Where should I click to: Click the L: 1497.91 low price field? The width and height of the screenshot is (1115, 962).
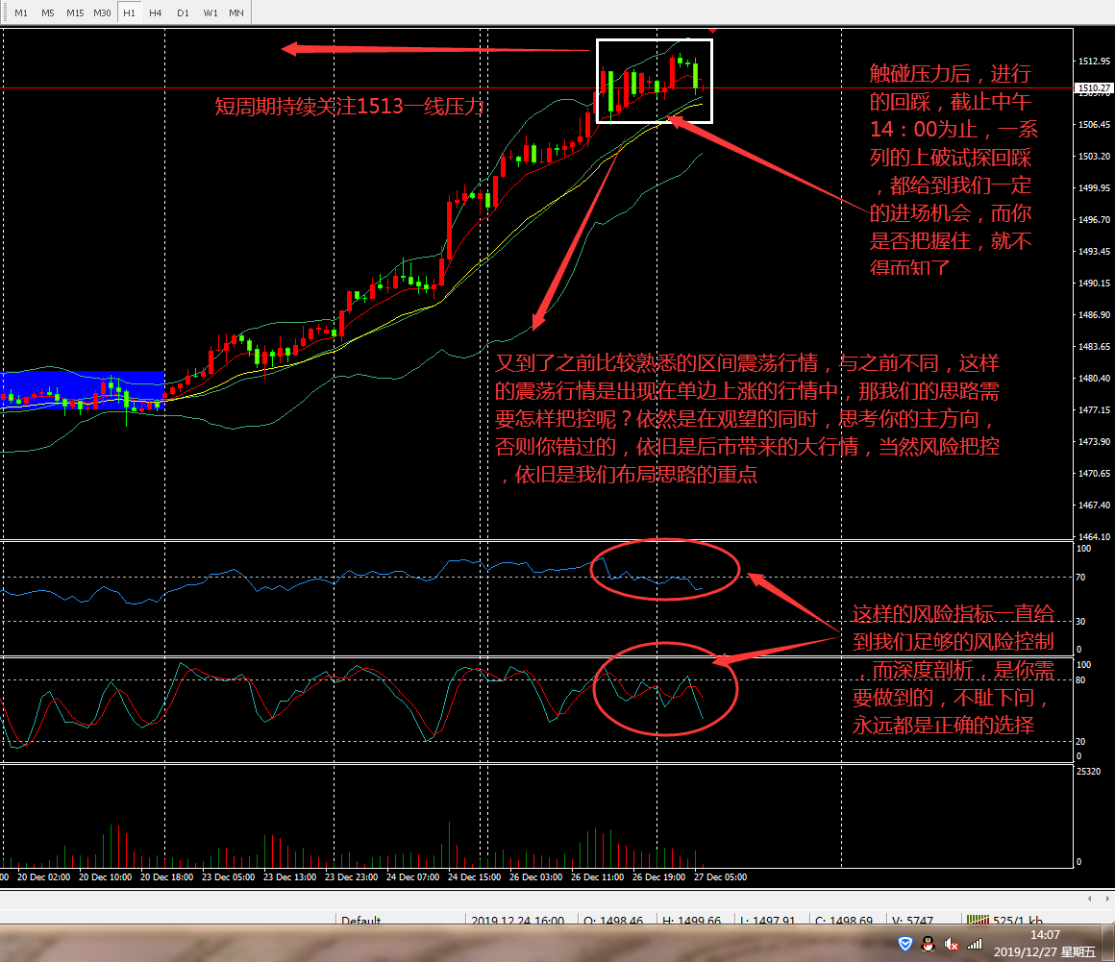point(767,920)
